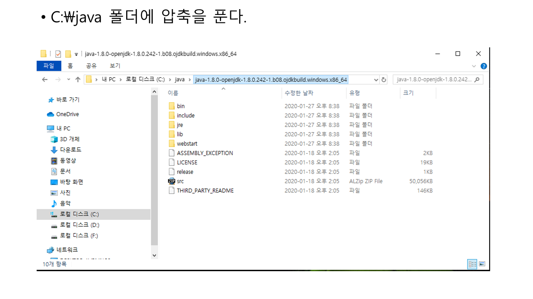Expand the address bar history dropdown

pyautogui.click(x=376, y=80)
